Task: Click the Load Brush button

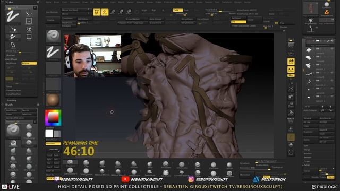Action: click(x=13, y=110)
